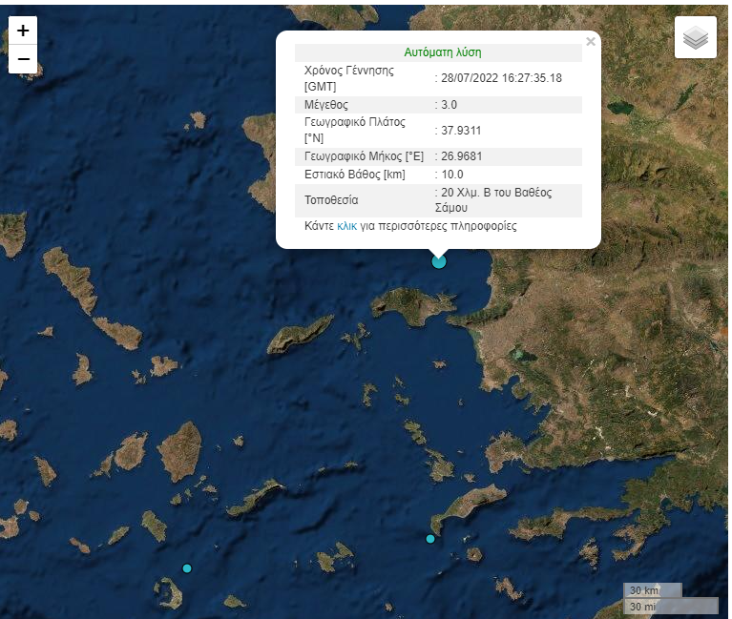
Task: Click the location text '20 Χλμ. Β του Βαθέος Σάμου'
Action: pyautogui.click(x=496, y=200)
